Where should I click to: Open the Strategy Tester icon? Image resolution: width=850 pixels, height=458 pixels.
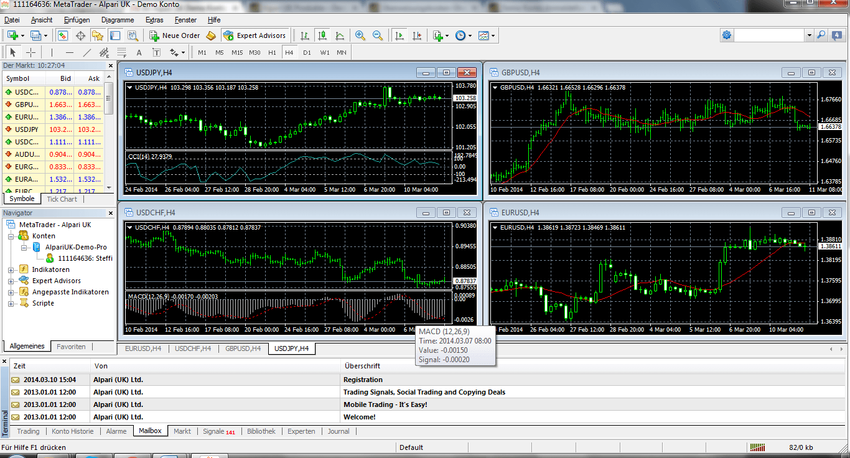[131, 35]
